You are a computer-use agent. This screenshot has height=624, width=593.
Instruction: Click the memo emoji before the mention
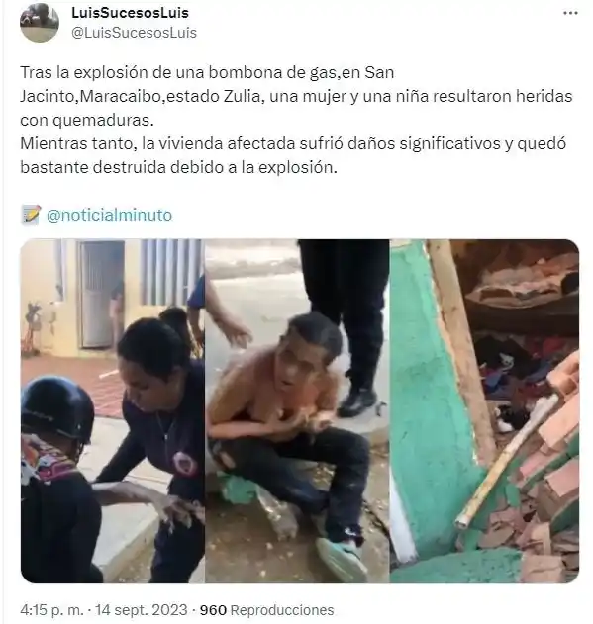31,215
